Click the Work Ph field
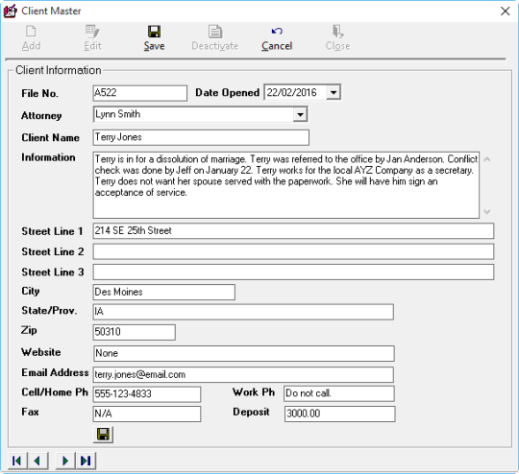This screenshot has width=519, height=474. click(x=339, y=393)
